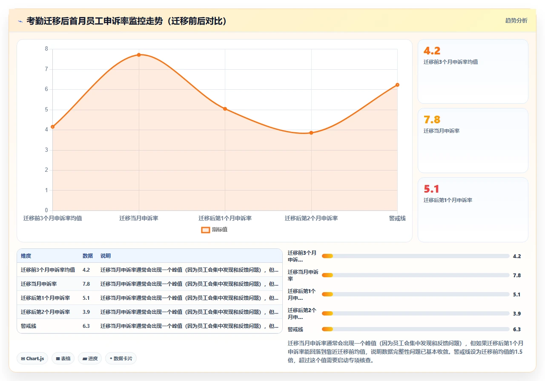Toggle the 指标值 legend swatch

[206, 230]
